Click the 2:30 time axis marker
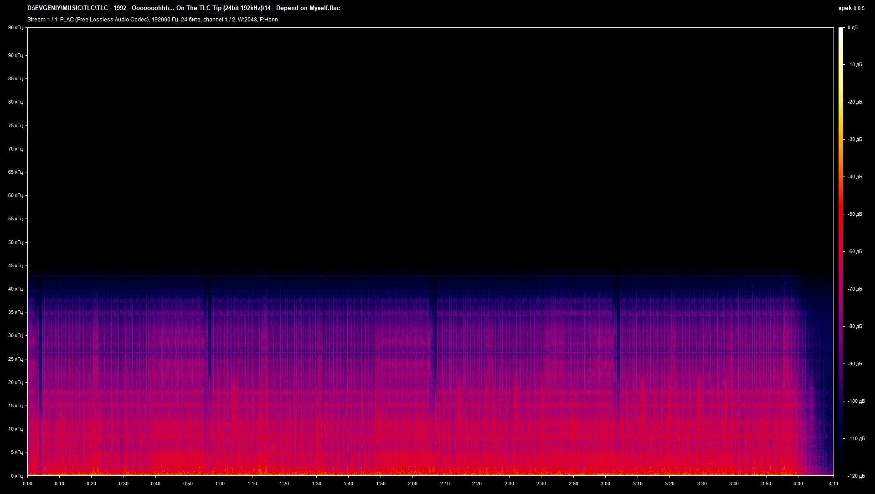 click(509, 484)
